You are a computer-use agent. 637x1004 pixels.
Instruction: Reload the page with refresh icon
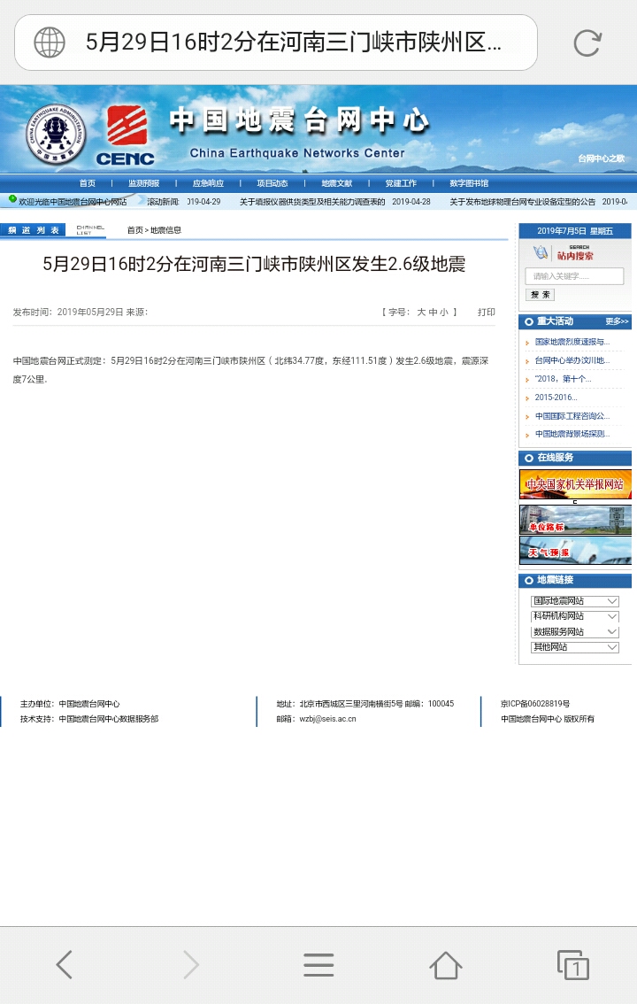click(x=587, y=42)
